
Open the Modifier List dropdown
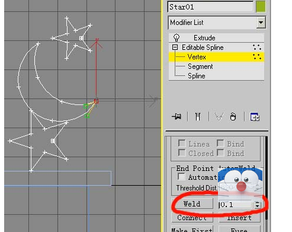point(261,23)
